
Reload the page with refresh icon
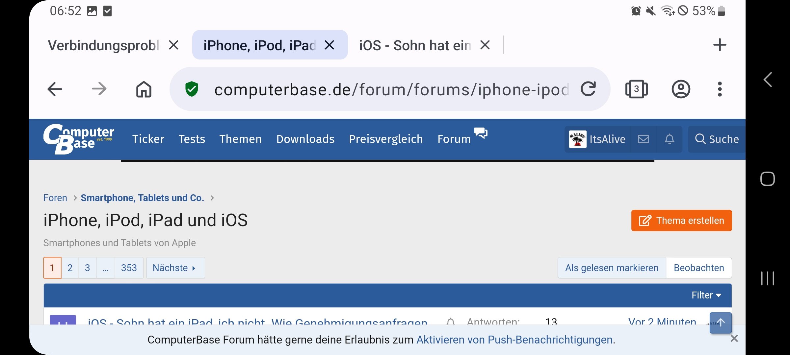[x=588, y=89]
